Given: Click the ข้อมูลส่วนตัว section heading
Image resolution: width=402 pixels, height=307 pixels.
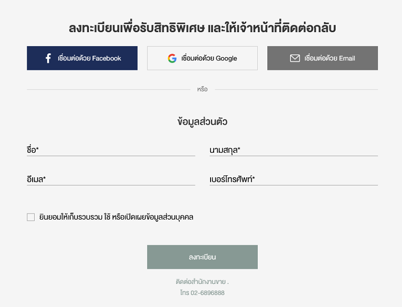Looking at the screenshot, I should pos(203,121).
